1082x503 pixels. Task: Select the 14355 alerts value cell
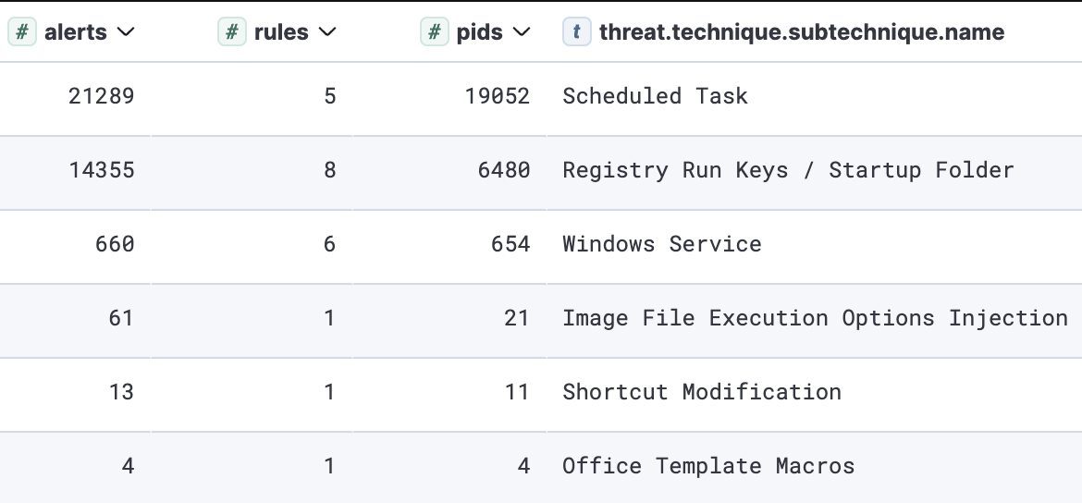click(101, 170)
